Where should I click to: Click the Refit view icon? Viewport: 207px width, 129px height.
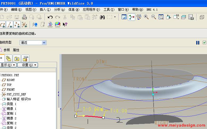click(x=161, y=17)
